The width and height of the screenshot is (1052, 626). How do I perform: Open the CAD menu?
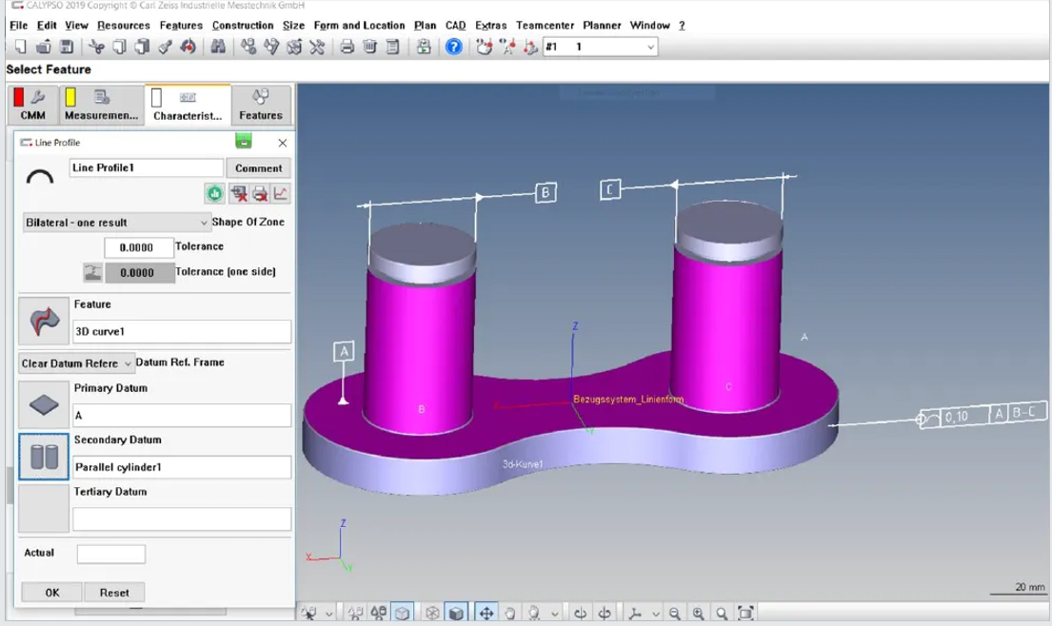pyautogui.click(x=456, y=26)
